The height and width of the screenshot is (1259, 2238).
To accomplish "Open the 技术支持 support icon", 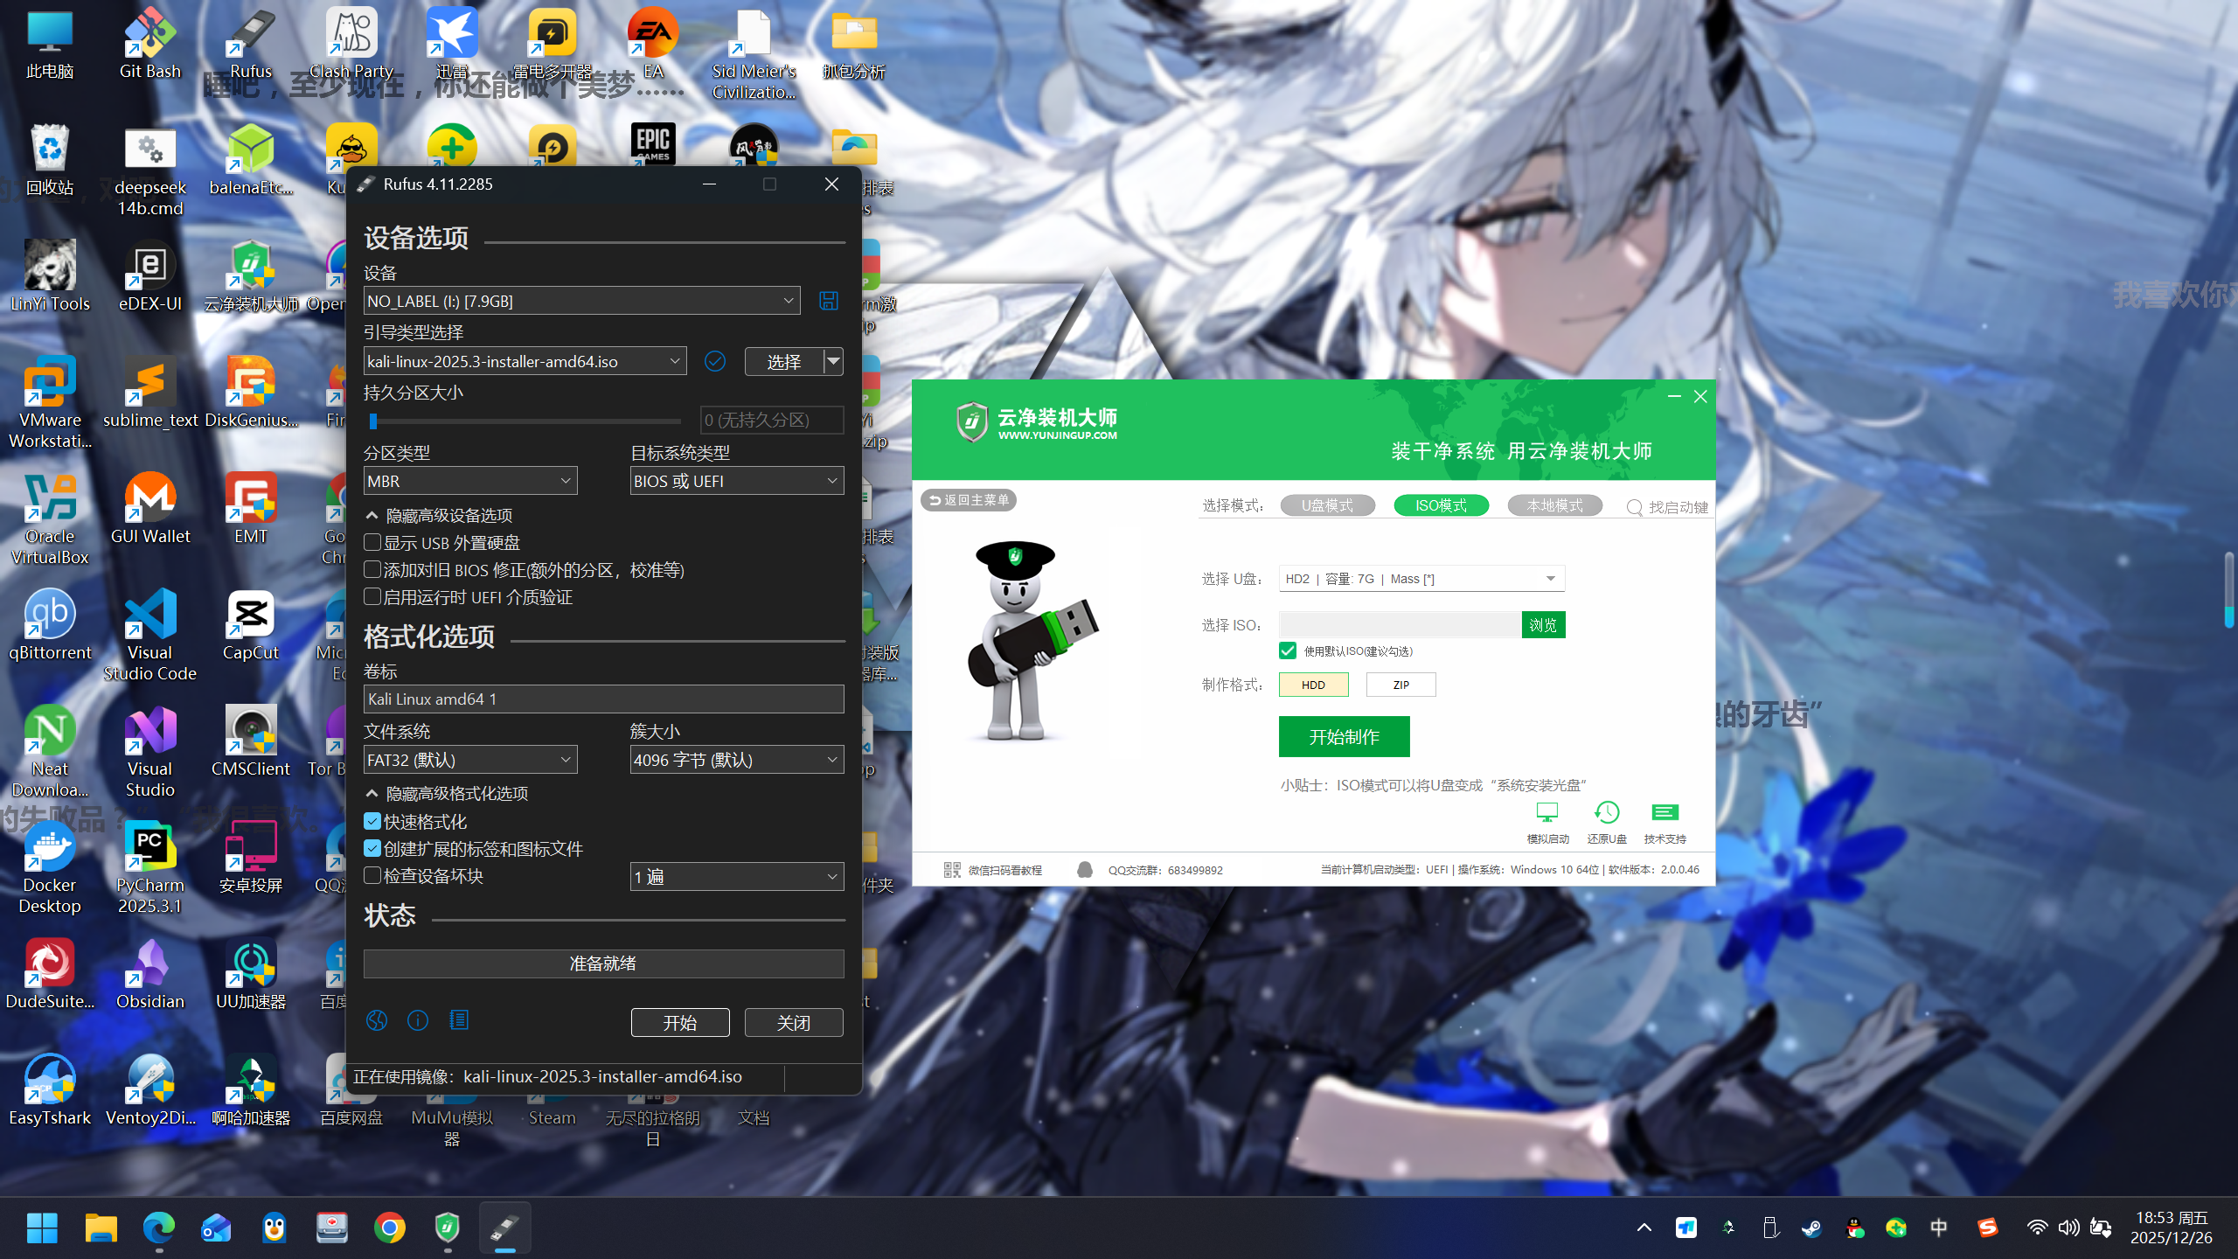I will (x=1665, y=813).
